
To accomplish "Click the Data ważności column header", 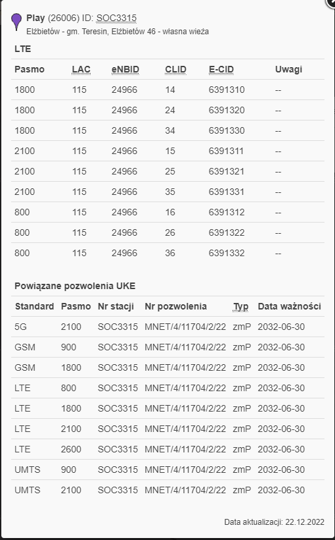I will pos(289,306).
